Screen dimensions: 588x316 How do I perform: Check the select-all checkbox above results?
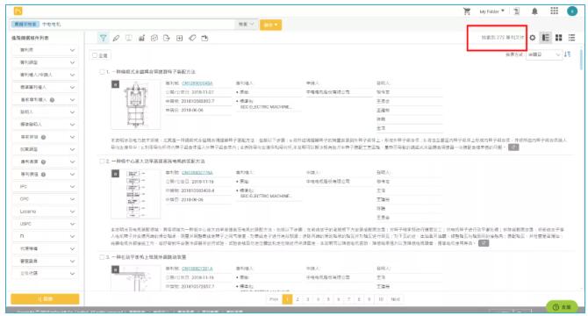click(95, 55)
